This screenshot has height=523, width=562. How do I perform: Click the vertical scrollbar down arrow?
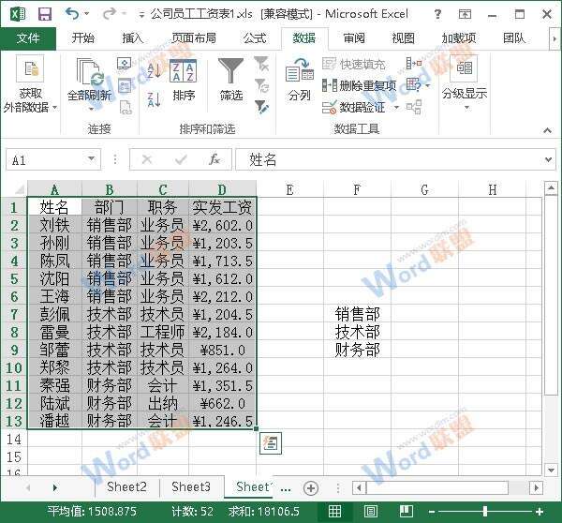coord(551,469)
